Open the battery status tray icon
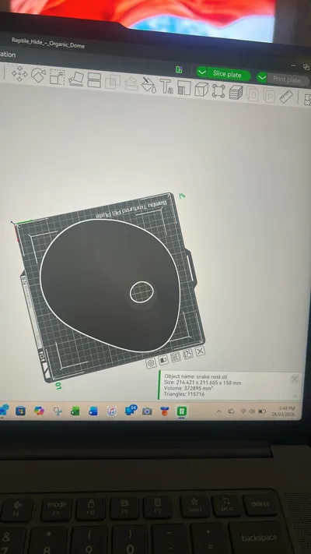 (x=262, y=411)
